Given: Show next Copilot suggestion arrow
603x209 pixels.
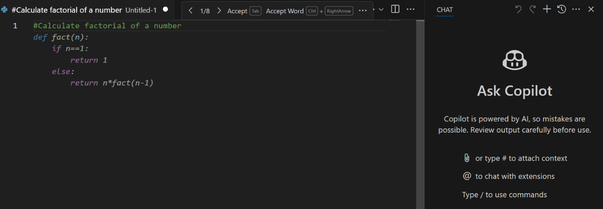Looking at the screenshot, I should tap(219, 11).
